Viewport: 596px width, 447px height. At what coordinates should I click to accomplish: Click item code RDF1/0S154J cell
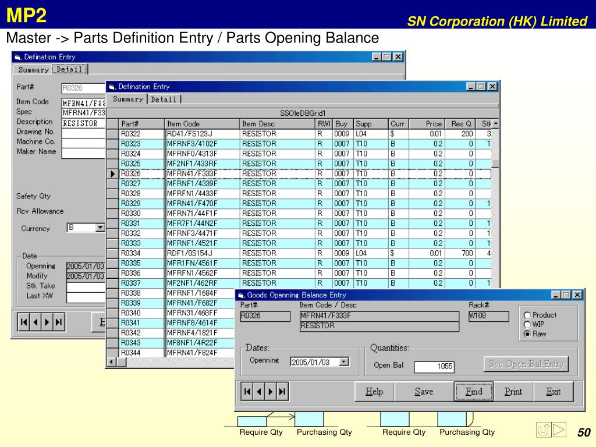point(203,253)
